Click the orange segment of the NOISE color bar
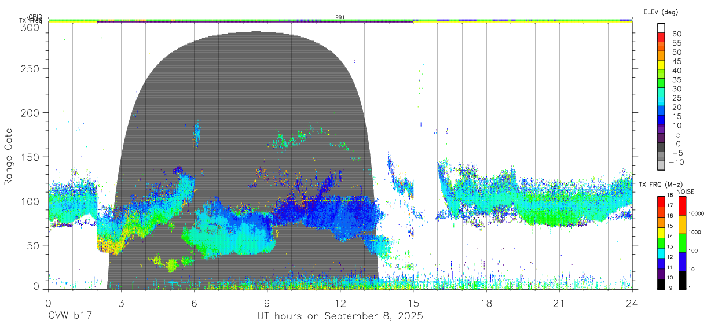This screenshot has height=328, width=711. (x=681, y=224)
